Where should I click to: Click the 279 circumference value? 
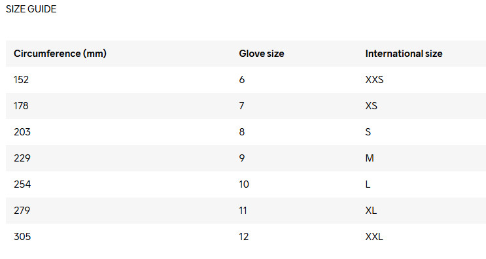point(22,211)
